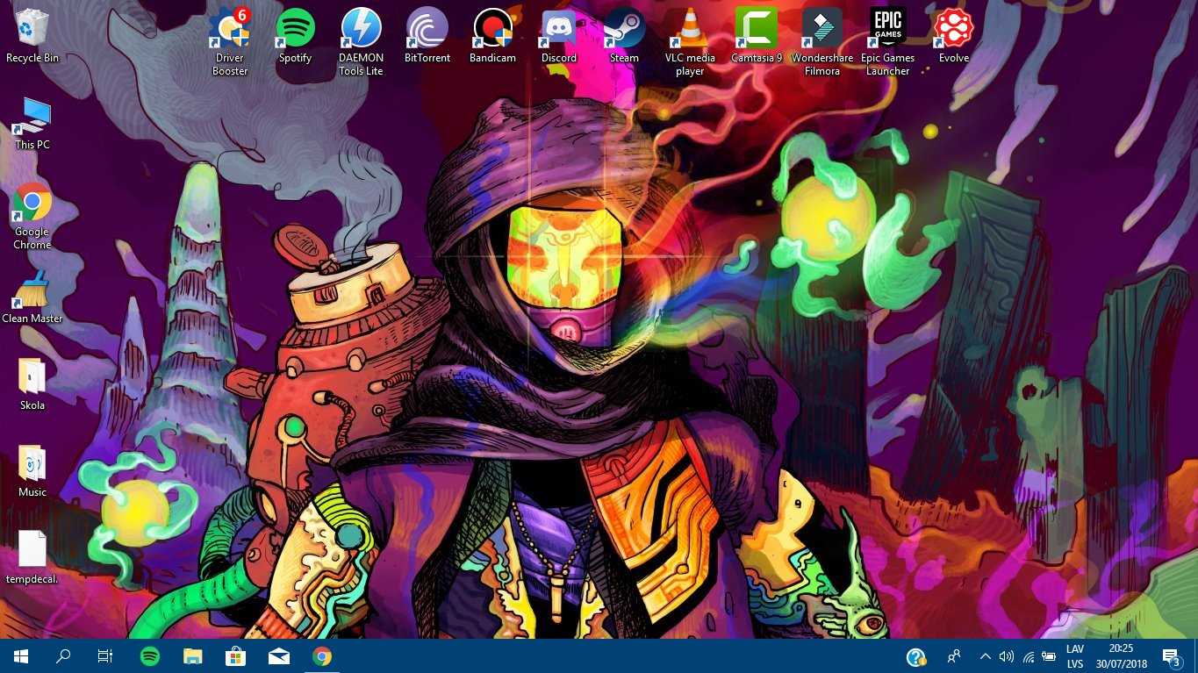
Task: Select the BitTorrent desktop shortcut
Action: coord(427,36)
